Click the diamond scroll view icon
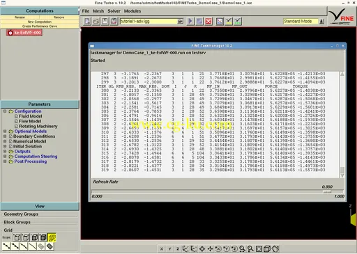357x254 pixels. tap(202, 249)
